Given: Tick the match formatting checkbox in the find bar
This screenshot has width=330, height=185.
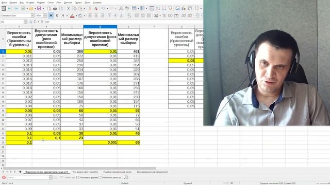Looking at the screenshot, I should 78,177.
